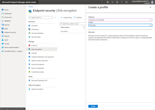Close the Create a profile pane
Screen dimensions: 155x110
(150, 7)
